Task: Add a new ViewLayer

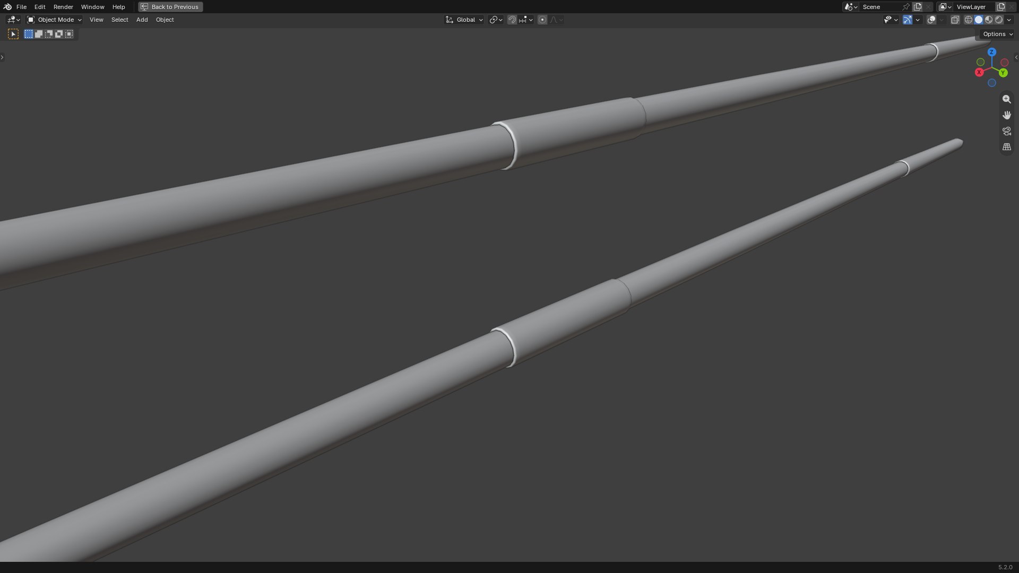Action: 1001,7
